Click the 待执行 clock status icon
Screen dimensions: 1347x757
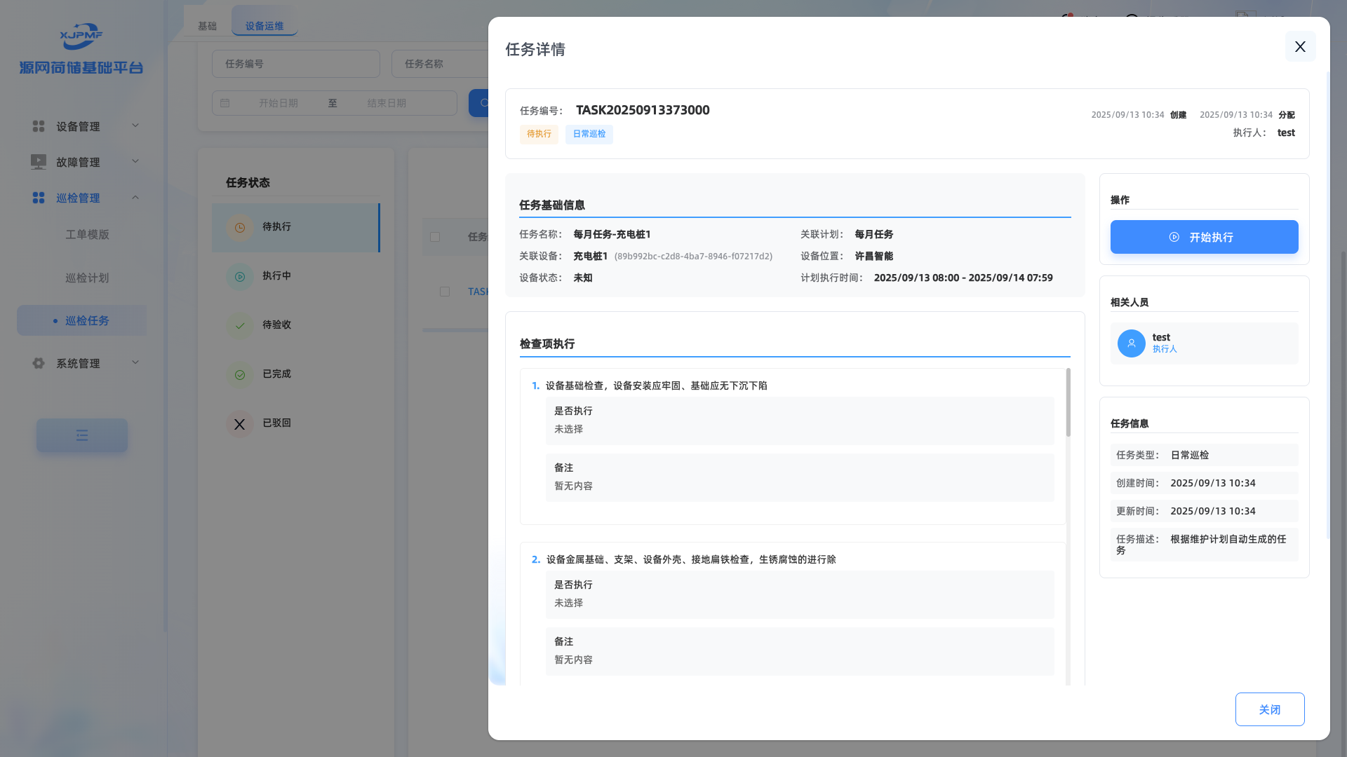(239, 228)
